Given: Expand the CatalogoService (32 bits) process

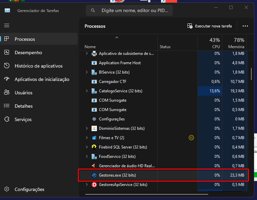Looking at the screenshot, I should point(87,91).
